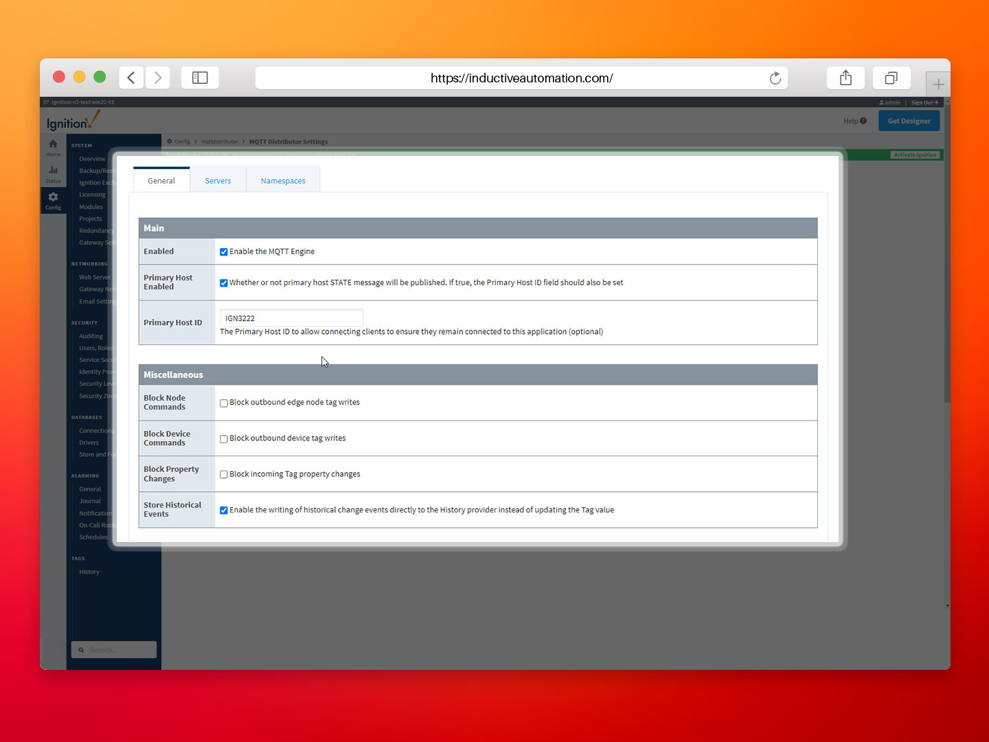Screen dimensions: 989x742
Task: Go forward with the browser forward arrow
Action: tap(157, 78)
